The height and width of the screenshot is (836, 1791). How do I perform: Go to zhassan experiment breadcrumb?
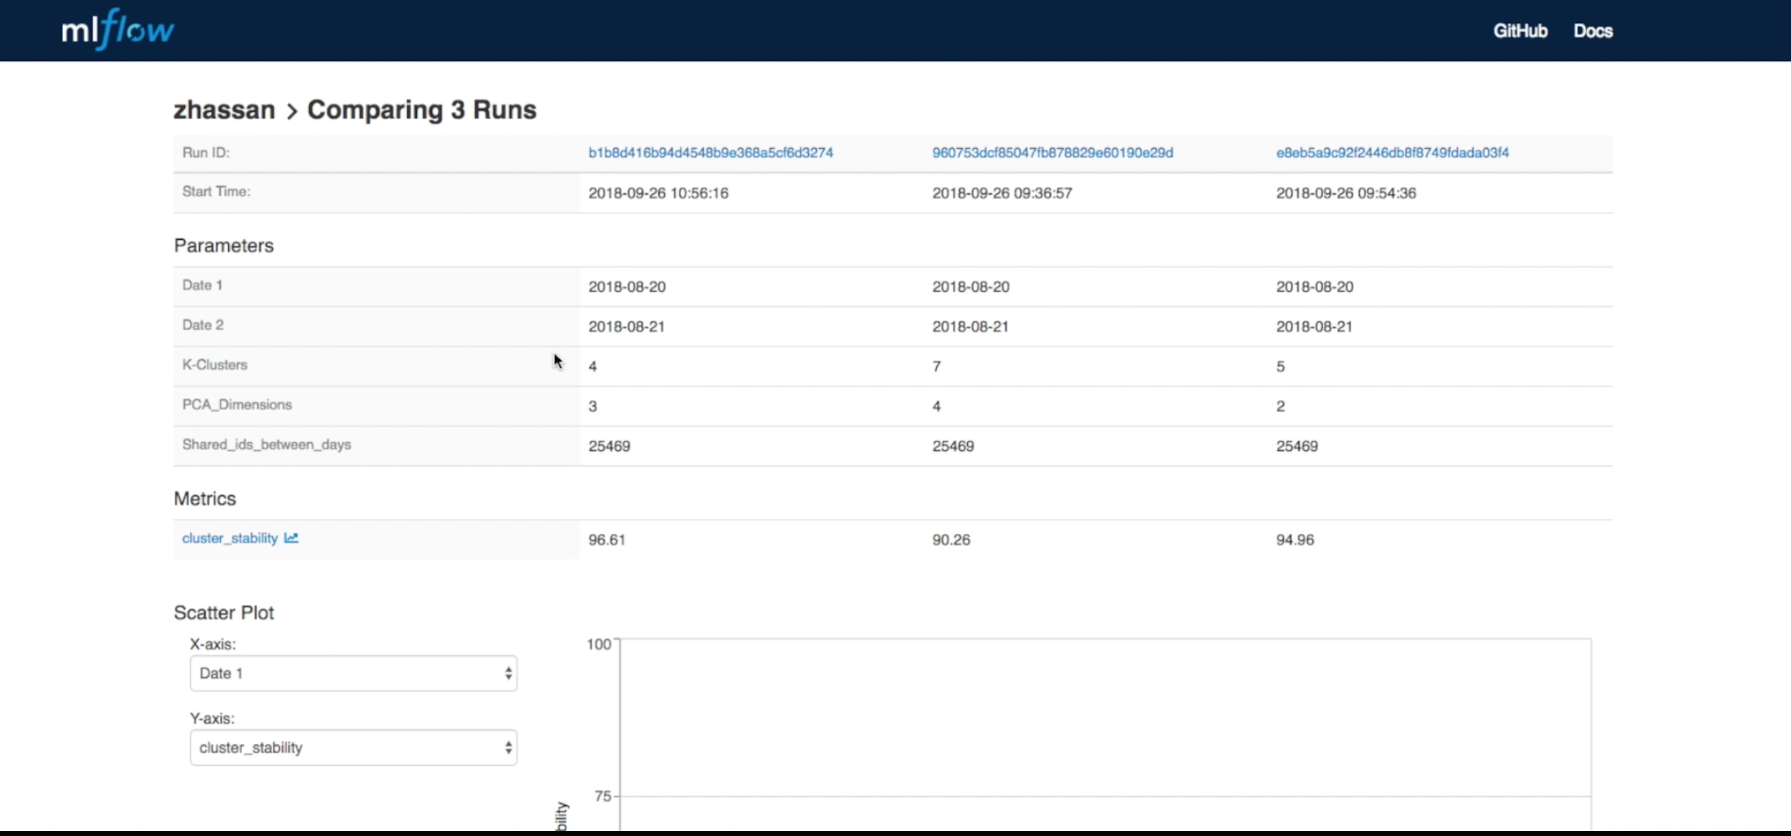point(224,110)
